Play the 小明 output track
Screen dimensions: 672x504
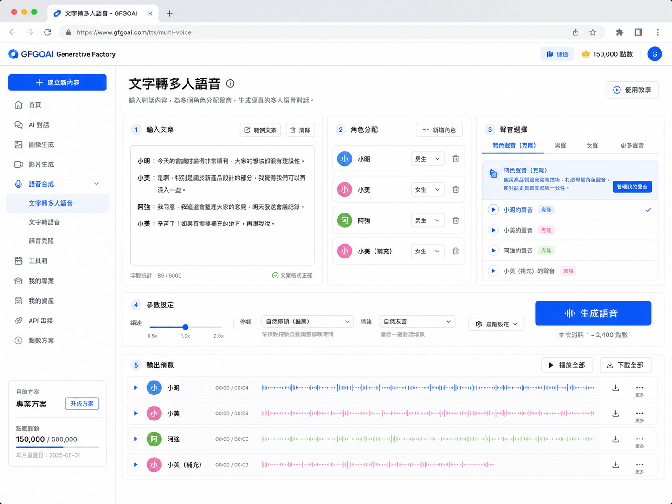coord(136,388)
